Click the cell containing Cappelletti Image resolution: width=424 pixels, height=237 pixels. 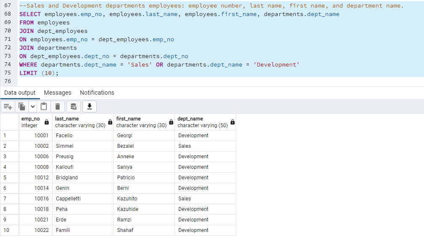coord(83,199)
